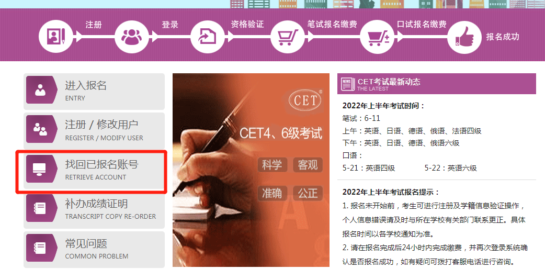Click the oral test cart icon
This screenshot has height=269, width=545.
click(x=377, y=36)
